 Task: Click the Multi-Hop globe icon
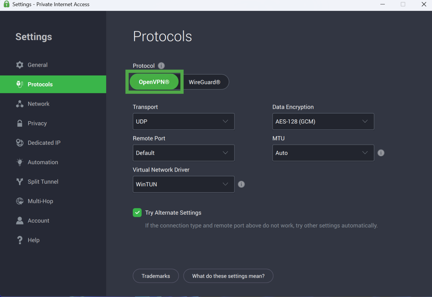20,201
